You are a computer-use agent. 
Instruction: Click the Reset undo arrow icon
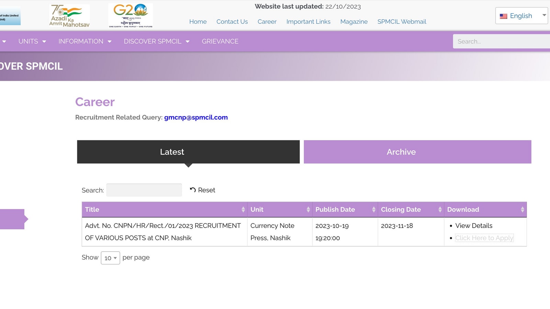[193, 190]
